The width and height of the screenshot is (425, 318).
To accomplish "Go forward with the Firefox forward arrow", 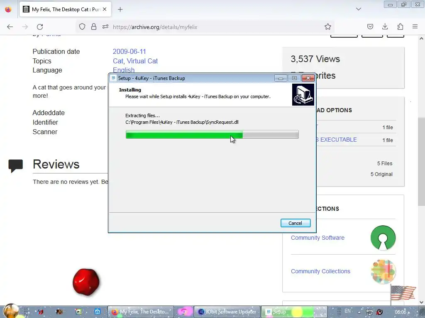I will 25,27.
